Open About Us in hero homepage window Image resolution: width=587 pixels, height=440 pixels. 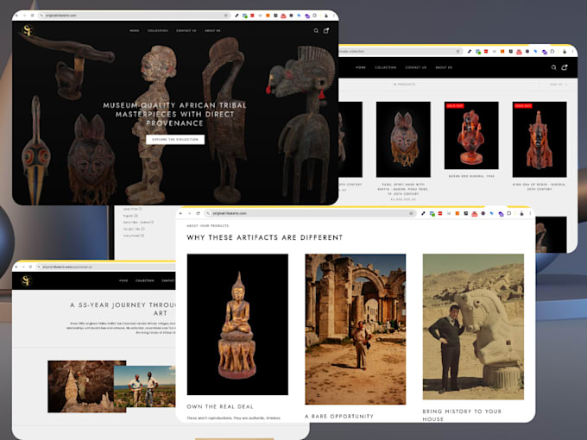[212, 31]
